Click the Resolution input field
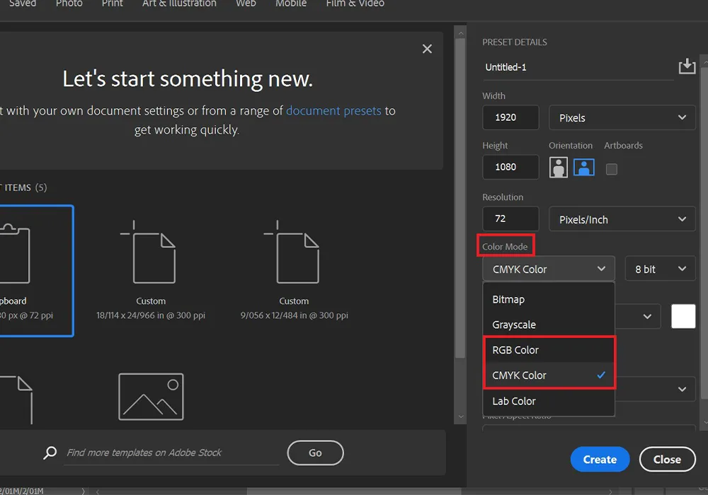This screenshot has height=495, width=708. tap(510, 219)
